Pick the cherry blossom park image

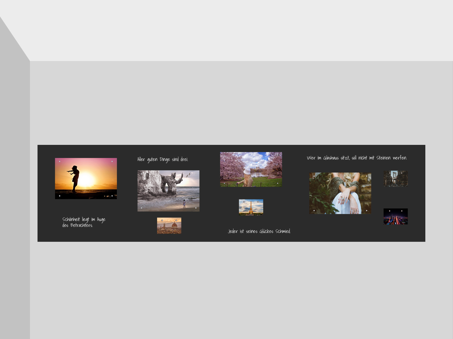(251, 169)
